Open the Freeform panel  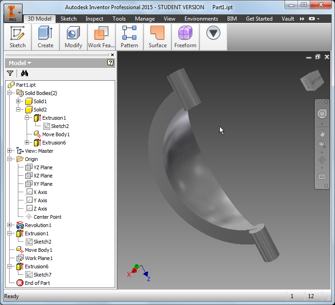185,37
